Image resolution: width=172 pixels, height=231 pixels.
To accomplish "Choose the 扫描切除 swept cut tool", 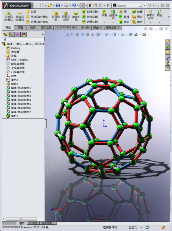I will click(x=90, y=12).
